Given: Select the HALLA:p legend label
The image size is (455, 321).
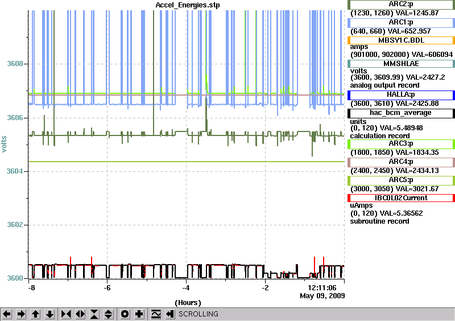Looking at the screenshot, I should point(401,94).
